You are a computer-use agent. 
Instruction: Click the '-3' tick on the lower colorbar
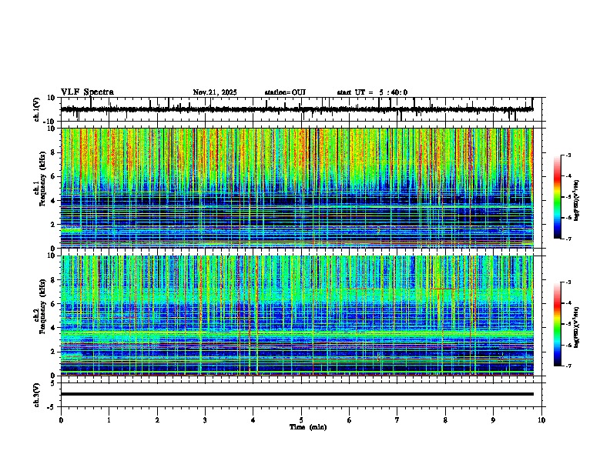point(568,282)
